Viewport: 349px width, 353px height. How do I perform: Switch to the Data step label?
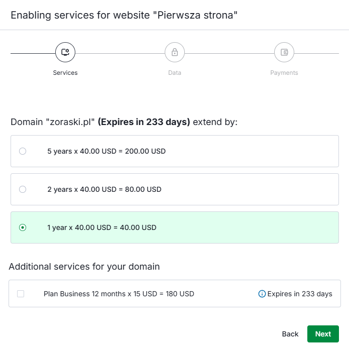(x=175, y=73)
